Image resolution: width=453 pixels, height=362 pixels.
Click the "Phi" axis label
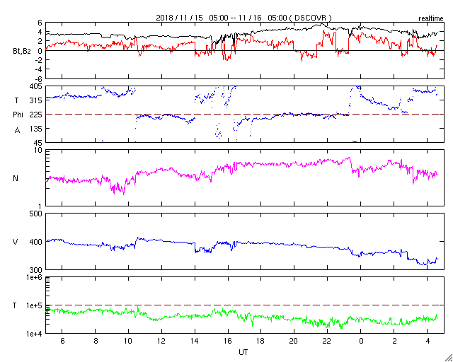click(x=18, y=115)
